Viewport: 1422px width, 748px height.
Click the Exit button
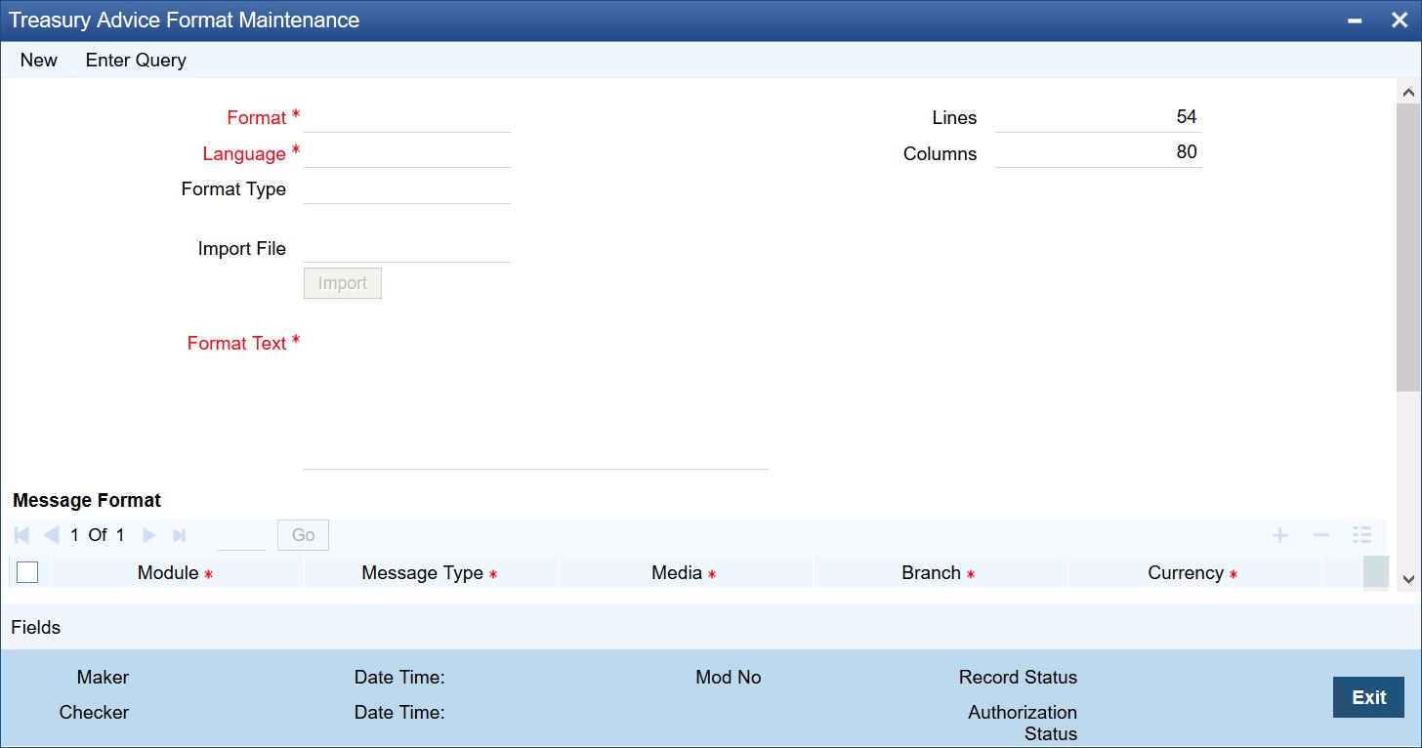(x=1368, y=697)
